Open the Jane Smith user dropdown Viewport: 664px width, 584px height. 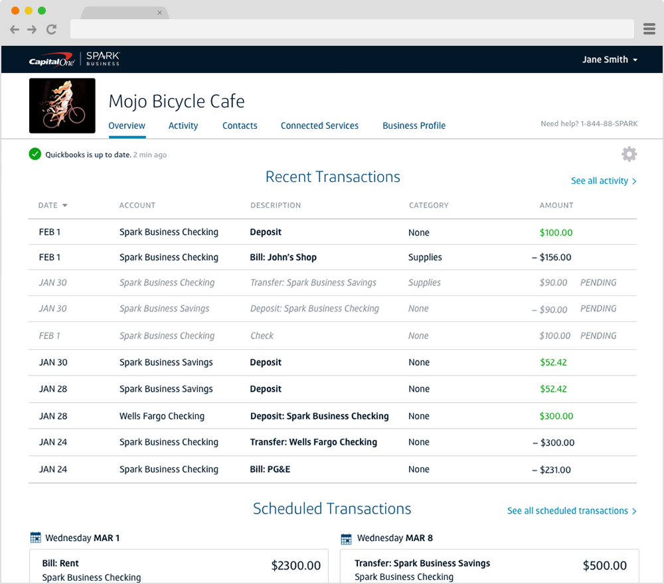610,60
